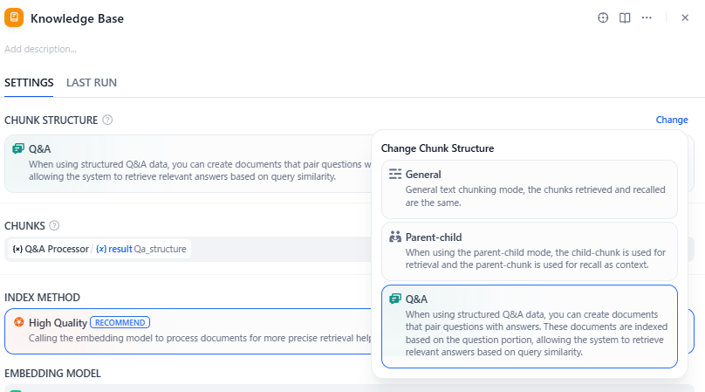
Task: Click the Change link for chunk structure
Action: (671, 120)
